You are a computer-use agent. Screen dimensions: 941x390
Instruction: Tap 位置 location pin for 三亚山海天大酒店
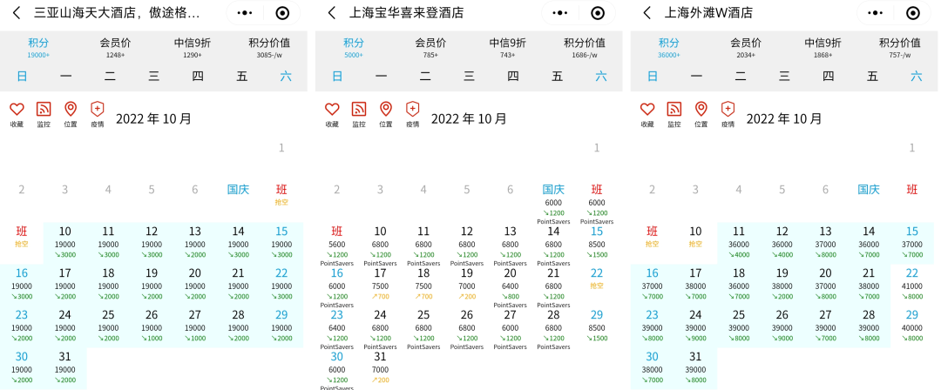pyautogui.click(x=71, y=114)
